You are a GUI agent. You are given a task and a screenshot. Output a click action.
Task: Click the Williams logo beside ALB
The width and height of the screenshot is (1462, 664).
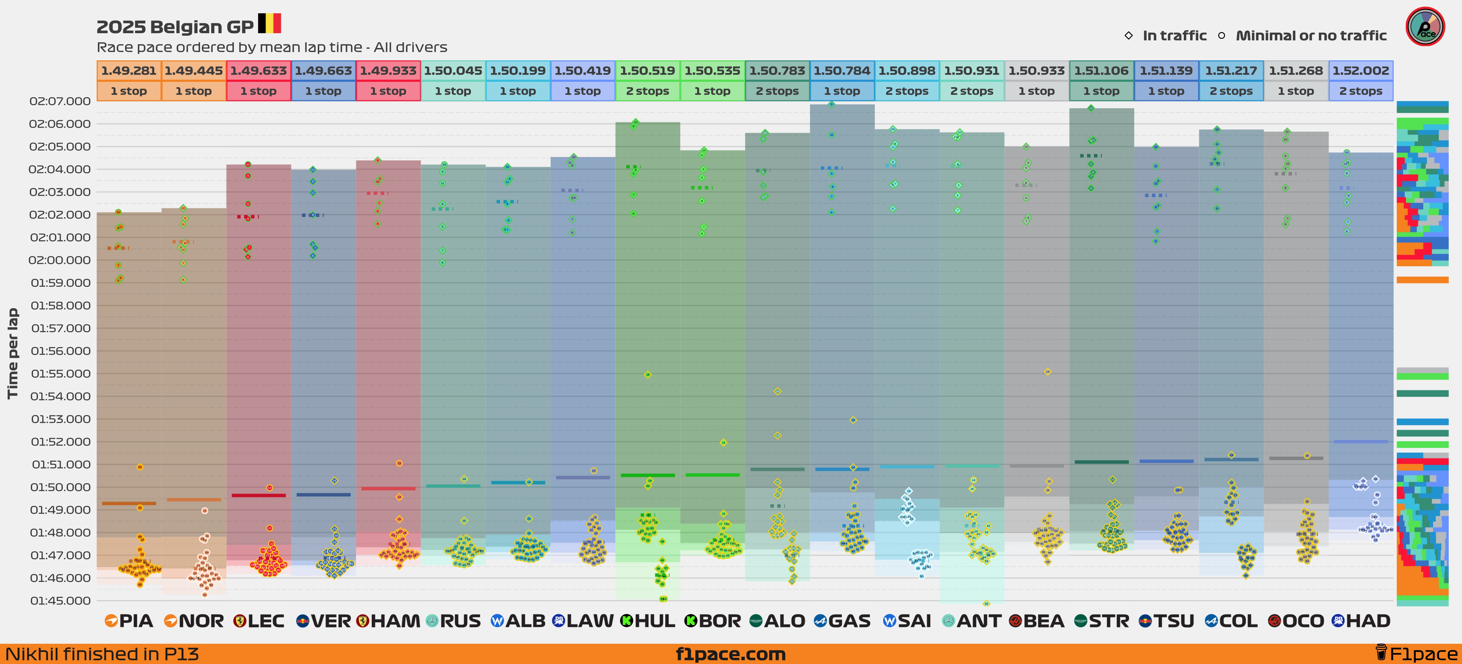[x=497, y=621]
